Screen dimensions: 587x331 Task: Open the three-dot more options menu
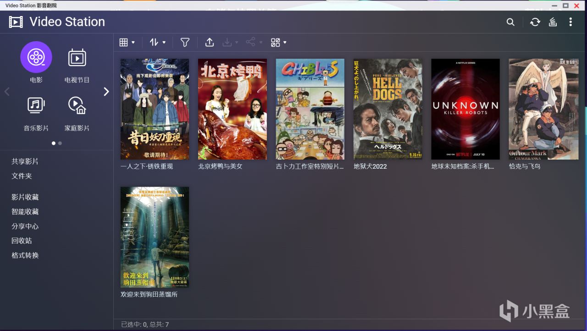pyautogui.click(x=570, y=22)
